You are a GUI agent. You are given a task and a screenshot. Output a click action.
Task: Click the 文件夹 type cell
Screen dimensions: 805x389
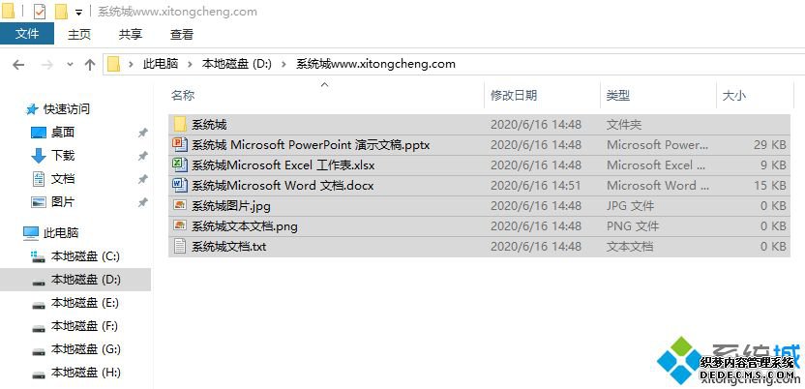(x=624, y=124)
